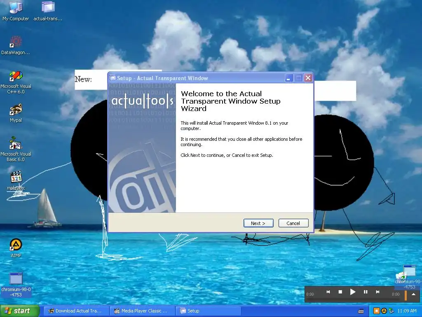Viewport: 422px width, 317px height.
Task: Click Next in the Setup wizard
Action: coord(258,223)
